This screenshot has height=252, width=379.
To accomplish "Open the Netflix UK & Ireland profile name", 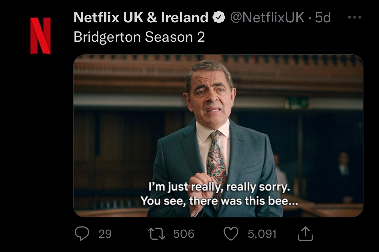I will coord(141,17).
